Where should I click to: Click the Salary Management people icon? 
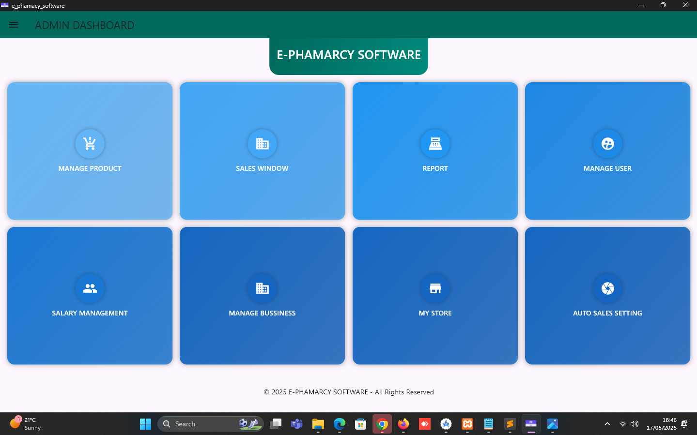pos(90,288)
